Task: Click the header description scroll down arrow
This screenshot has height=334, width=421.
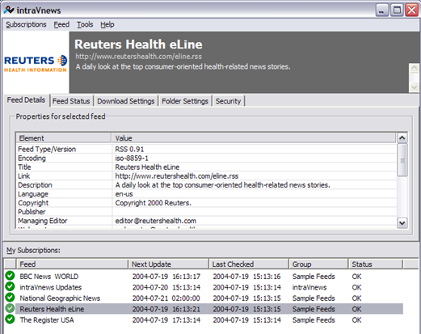Action: [x=414, y=87]
